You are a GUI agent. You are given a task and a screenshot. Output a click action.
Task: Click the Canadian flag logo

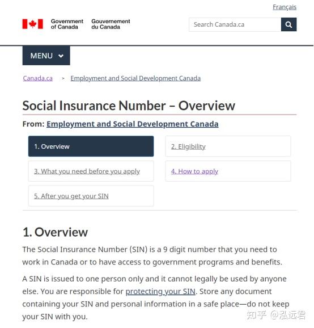33,24
